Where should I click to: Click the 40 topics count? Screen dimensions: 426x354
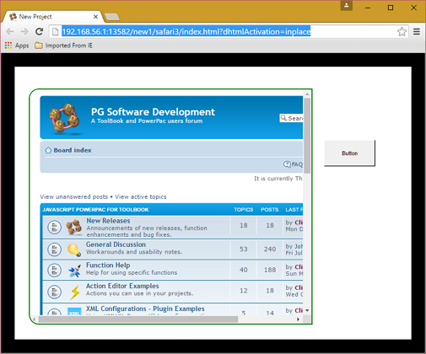(244, 270)
